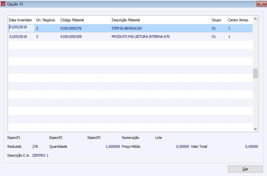Viewport: 267px width, 176px height.
Task: Click Grupo 01 in PRODUTO PAI row
Action: [214, 36]
